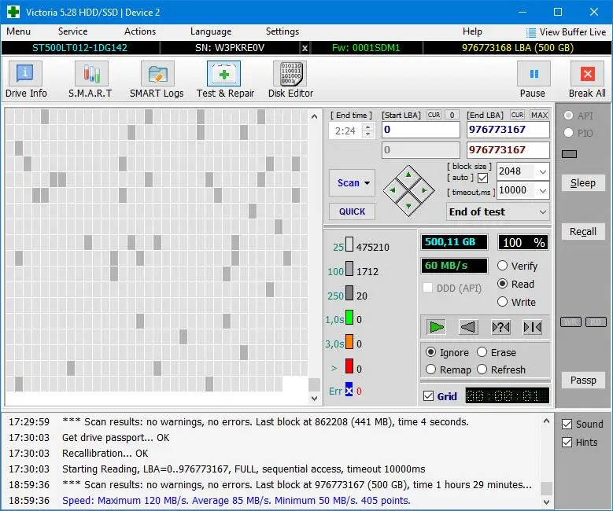613x511 pixels.
Task: Open the block size 2048 dropdown
Action: (543, 171)
